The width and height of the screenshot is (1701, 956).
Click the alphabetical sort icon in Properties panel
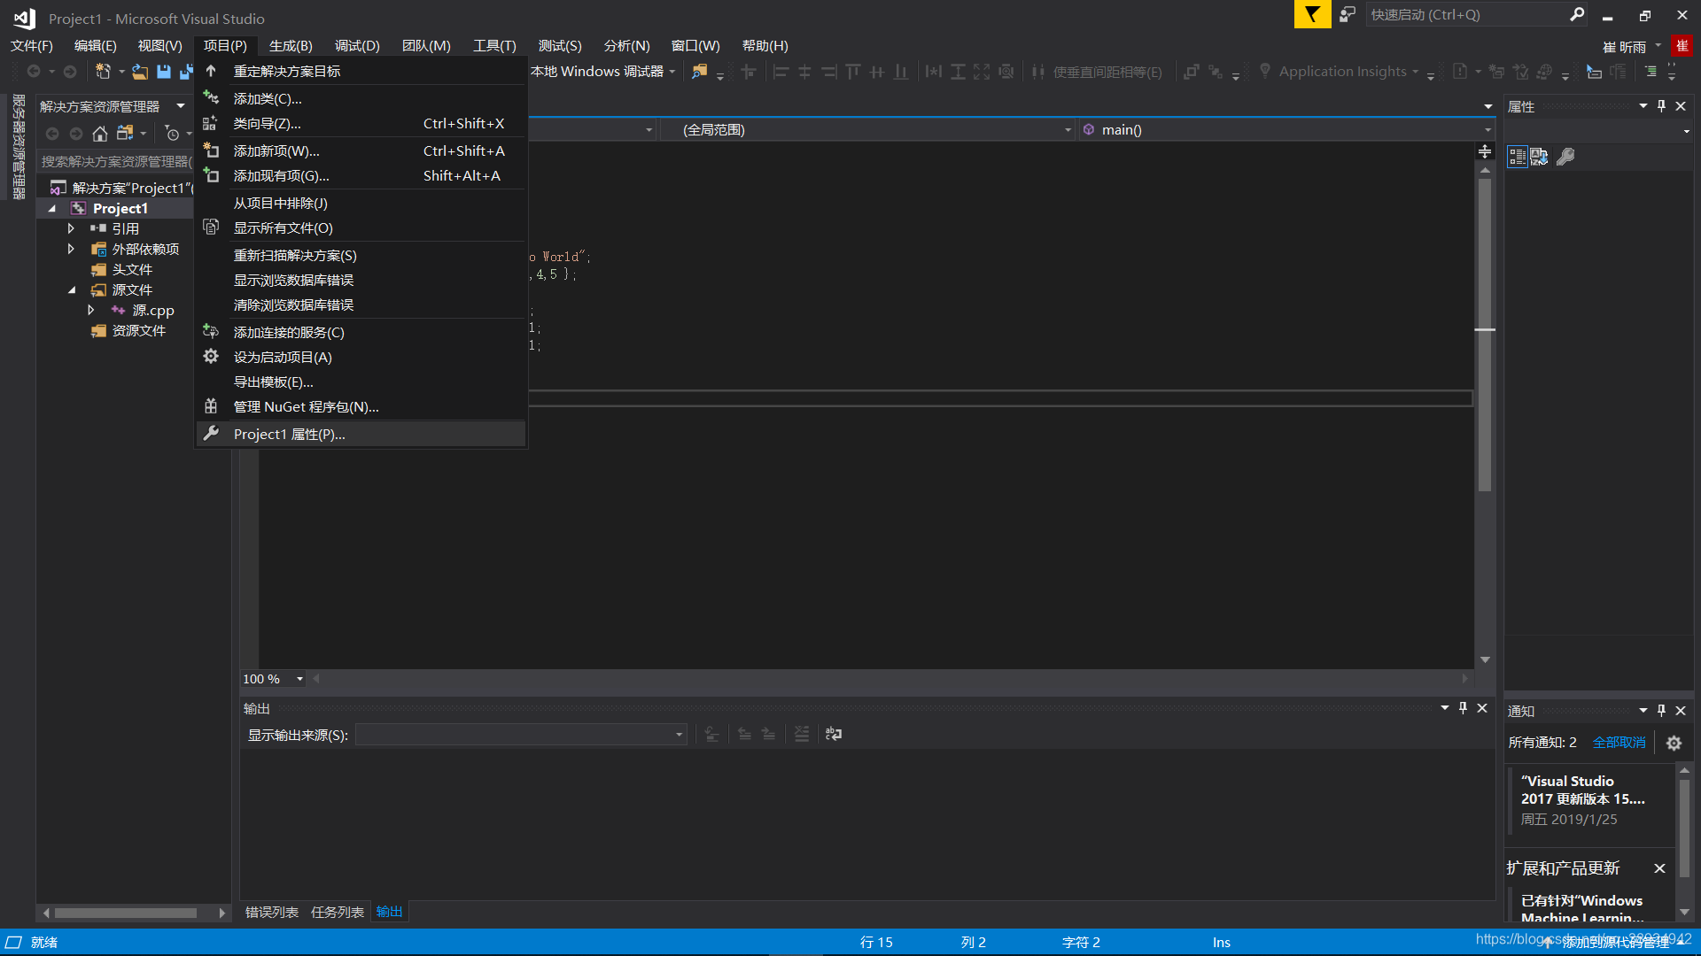pyautogui.click(x=1540, y=157)
